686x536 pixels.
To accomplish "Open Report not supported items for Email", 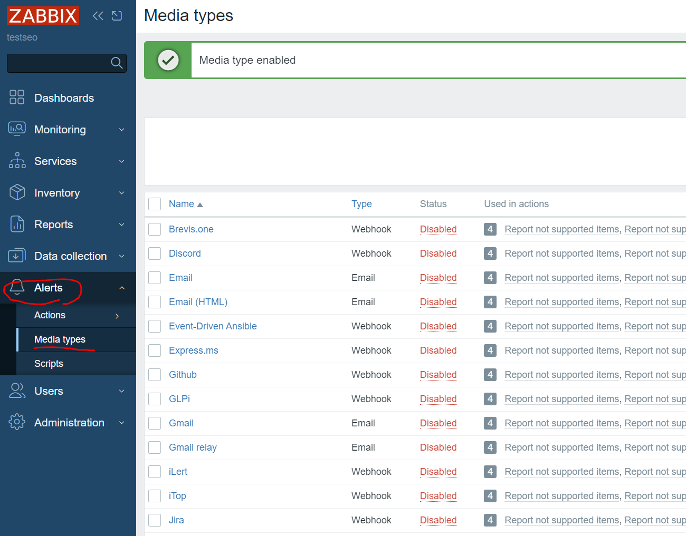I will pos(561,278).
